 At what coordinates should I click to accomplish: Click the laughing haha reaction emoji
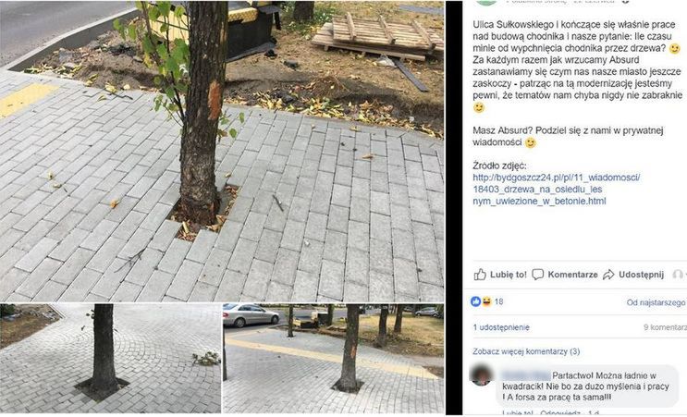[x=486, y=301]
